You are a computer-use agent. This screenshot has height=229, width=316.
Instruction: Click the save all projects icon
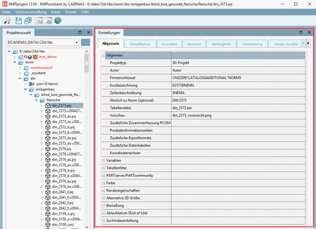28,20
